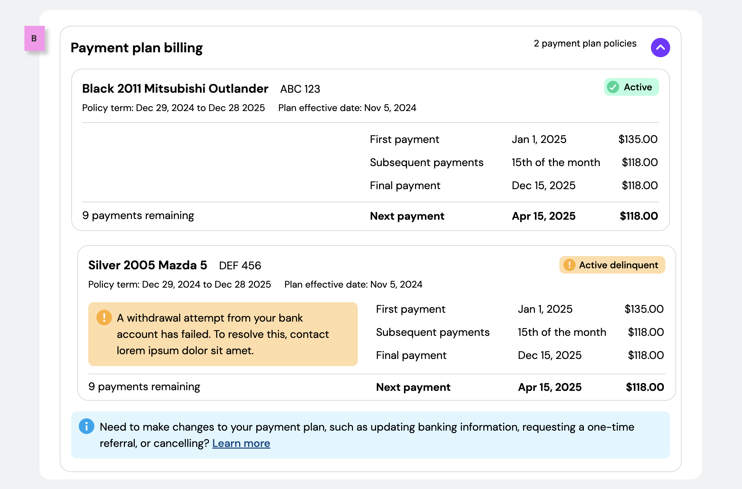Screen dimensions: 742x489
Task: Click the Mazda Final payment label
Action: coord(411,356)
